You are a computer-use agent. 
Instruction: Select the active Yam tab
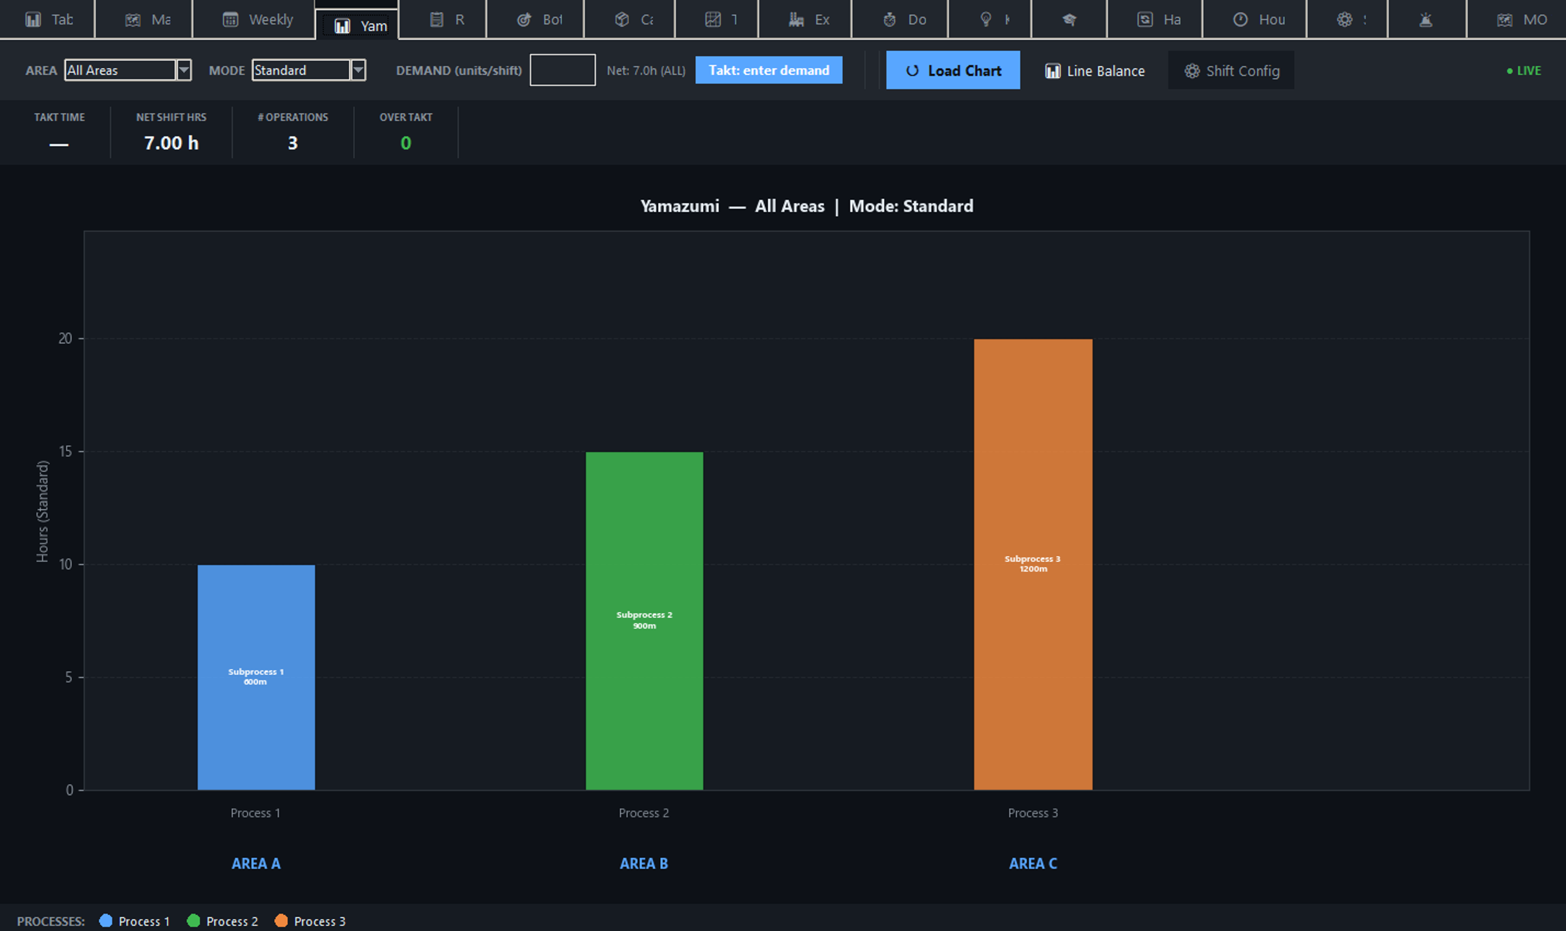coord(357,25)
